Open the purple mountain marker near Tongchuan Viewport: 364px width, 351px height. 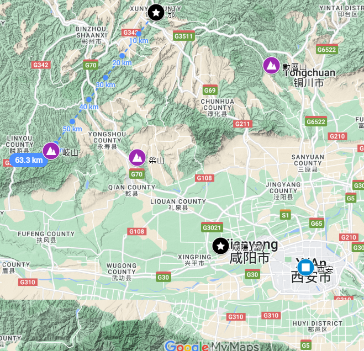click(271, 66)
